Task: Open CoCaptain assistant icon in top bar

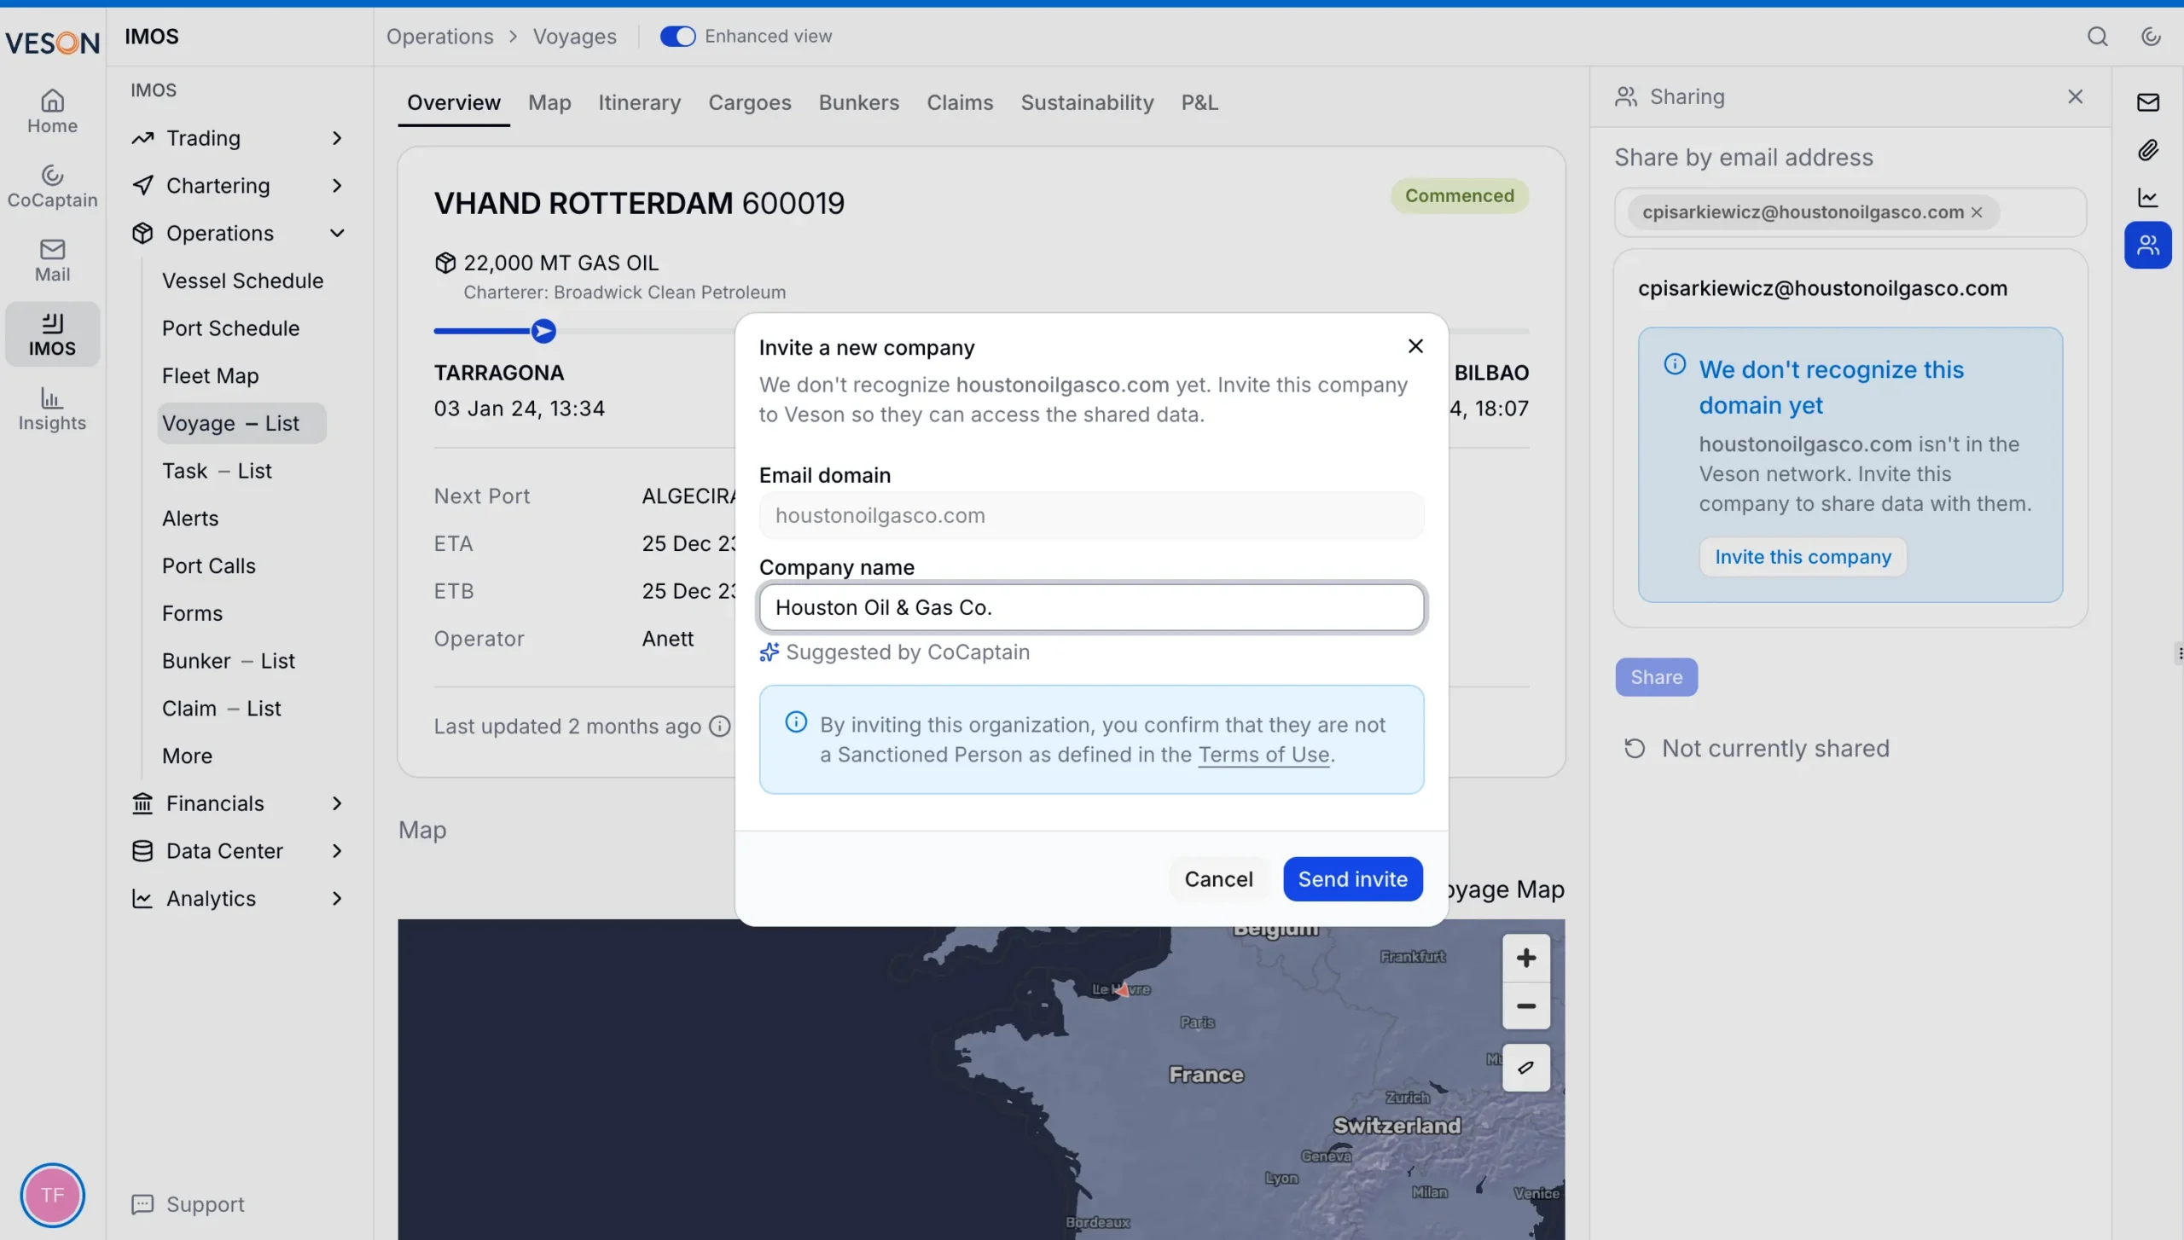Action: click(2151, 36)
